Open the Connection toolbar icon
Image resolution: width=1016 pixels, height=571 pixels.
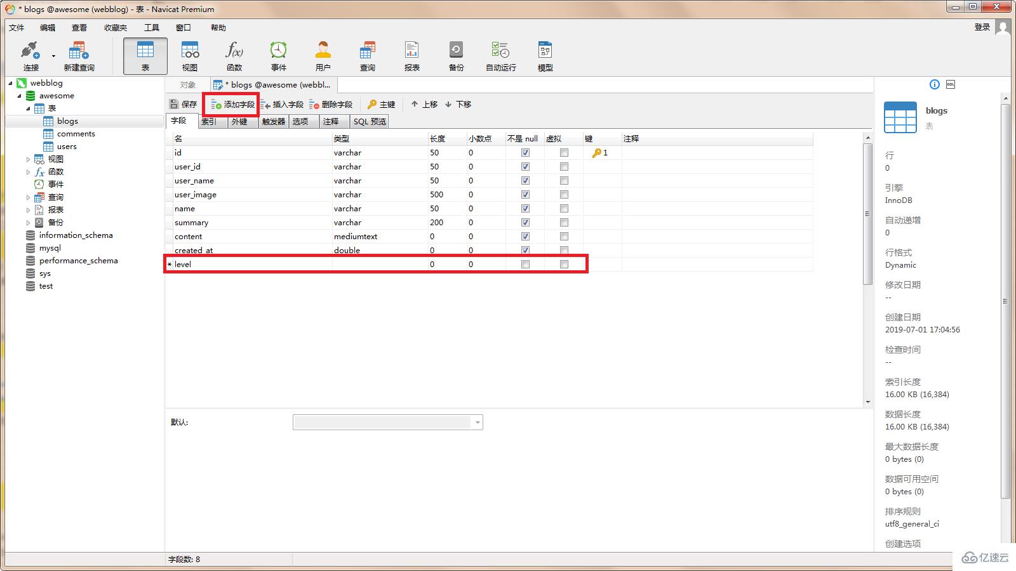point(31,56)
